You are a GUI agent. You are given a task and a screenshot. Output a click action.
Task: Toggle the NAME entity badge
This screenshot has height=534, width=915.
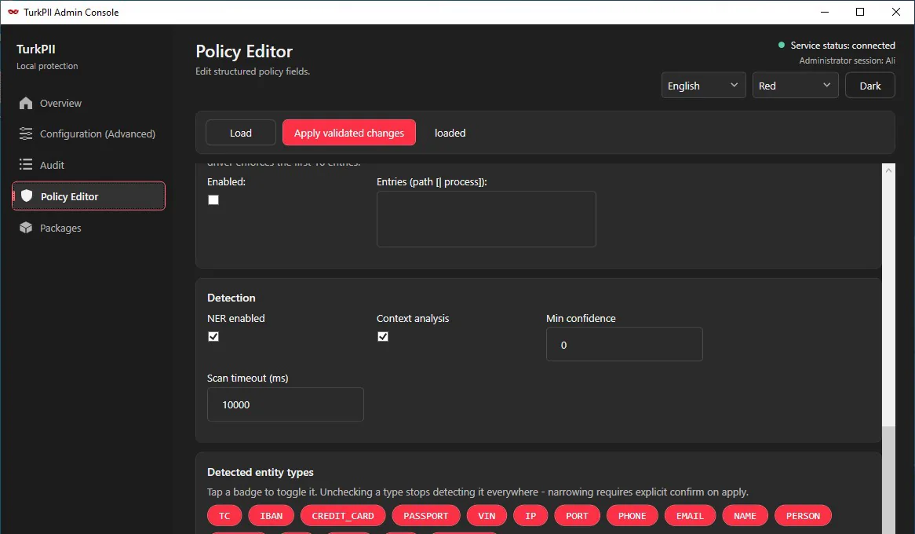[745, 516]
